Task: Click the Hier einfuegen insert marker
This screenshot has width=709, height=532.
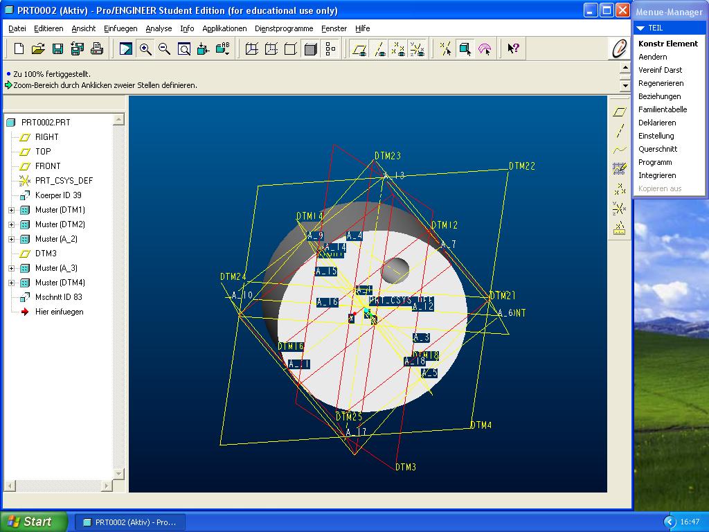Action: (60, 312)
